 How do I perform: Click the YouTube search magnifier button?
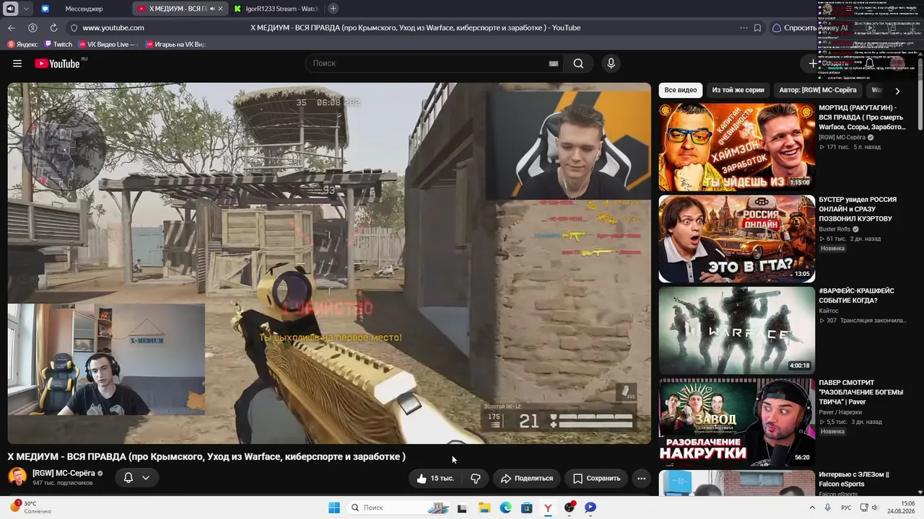pyautogui.click(x=578, y=63)
